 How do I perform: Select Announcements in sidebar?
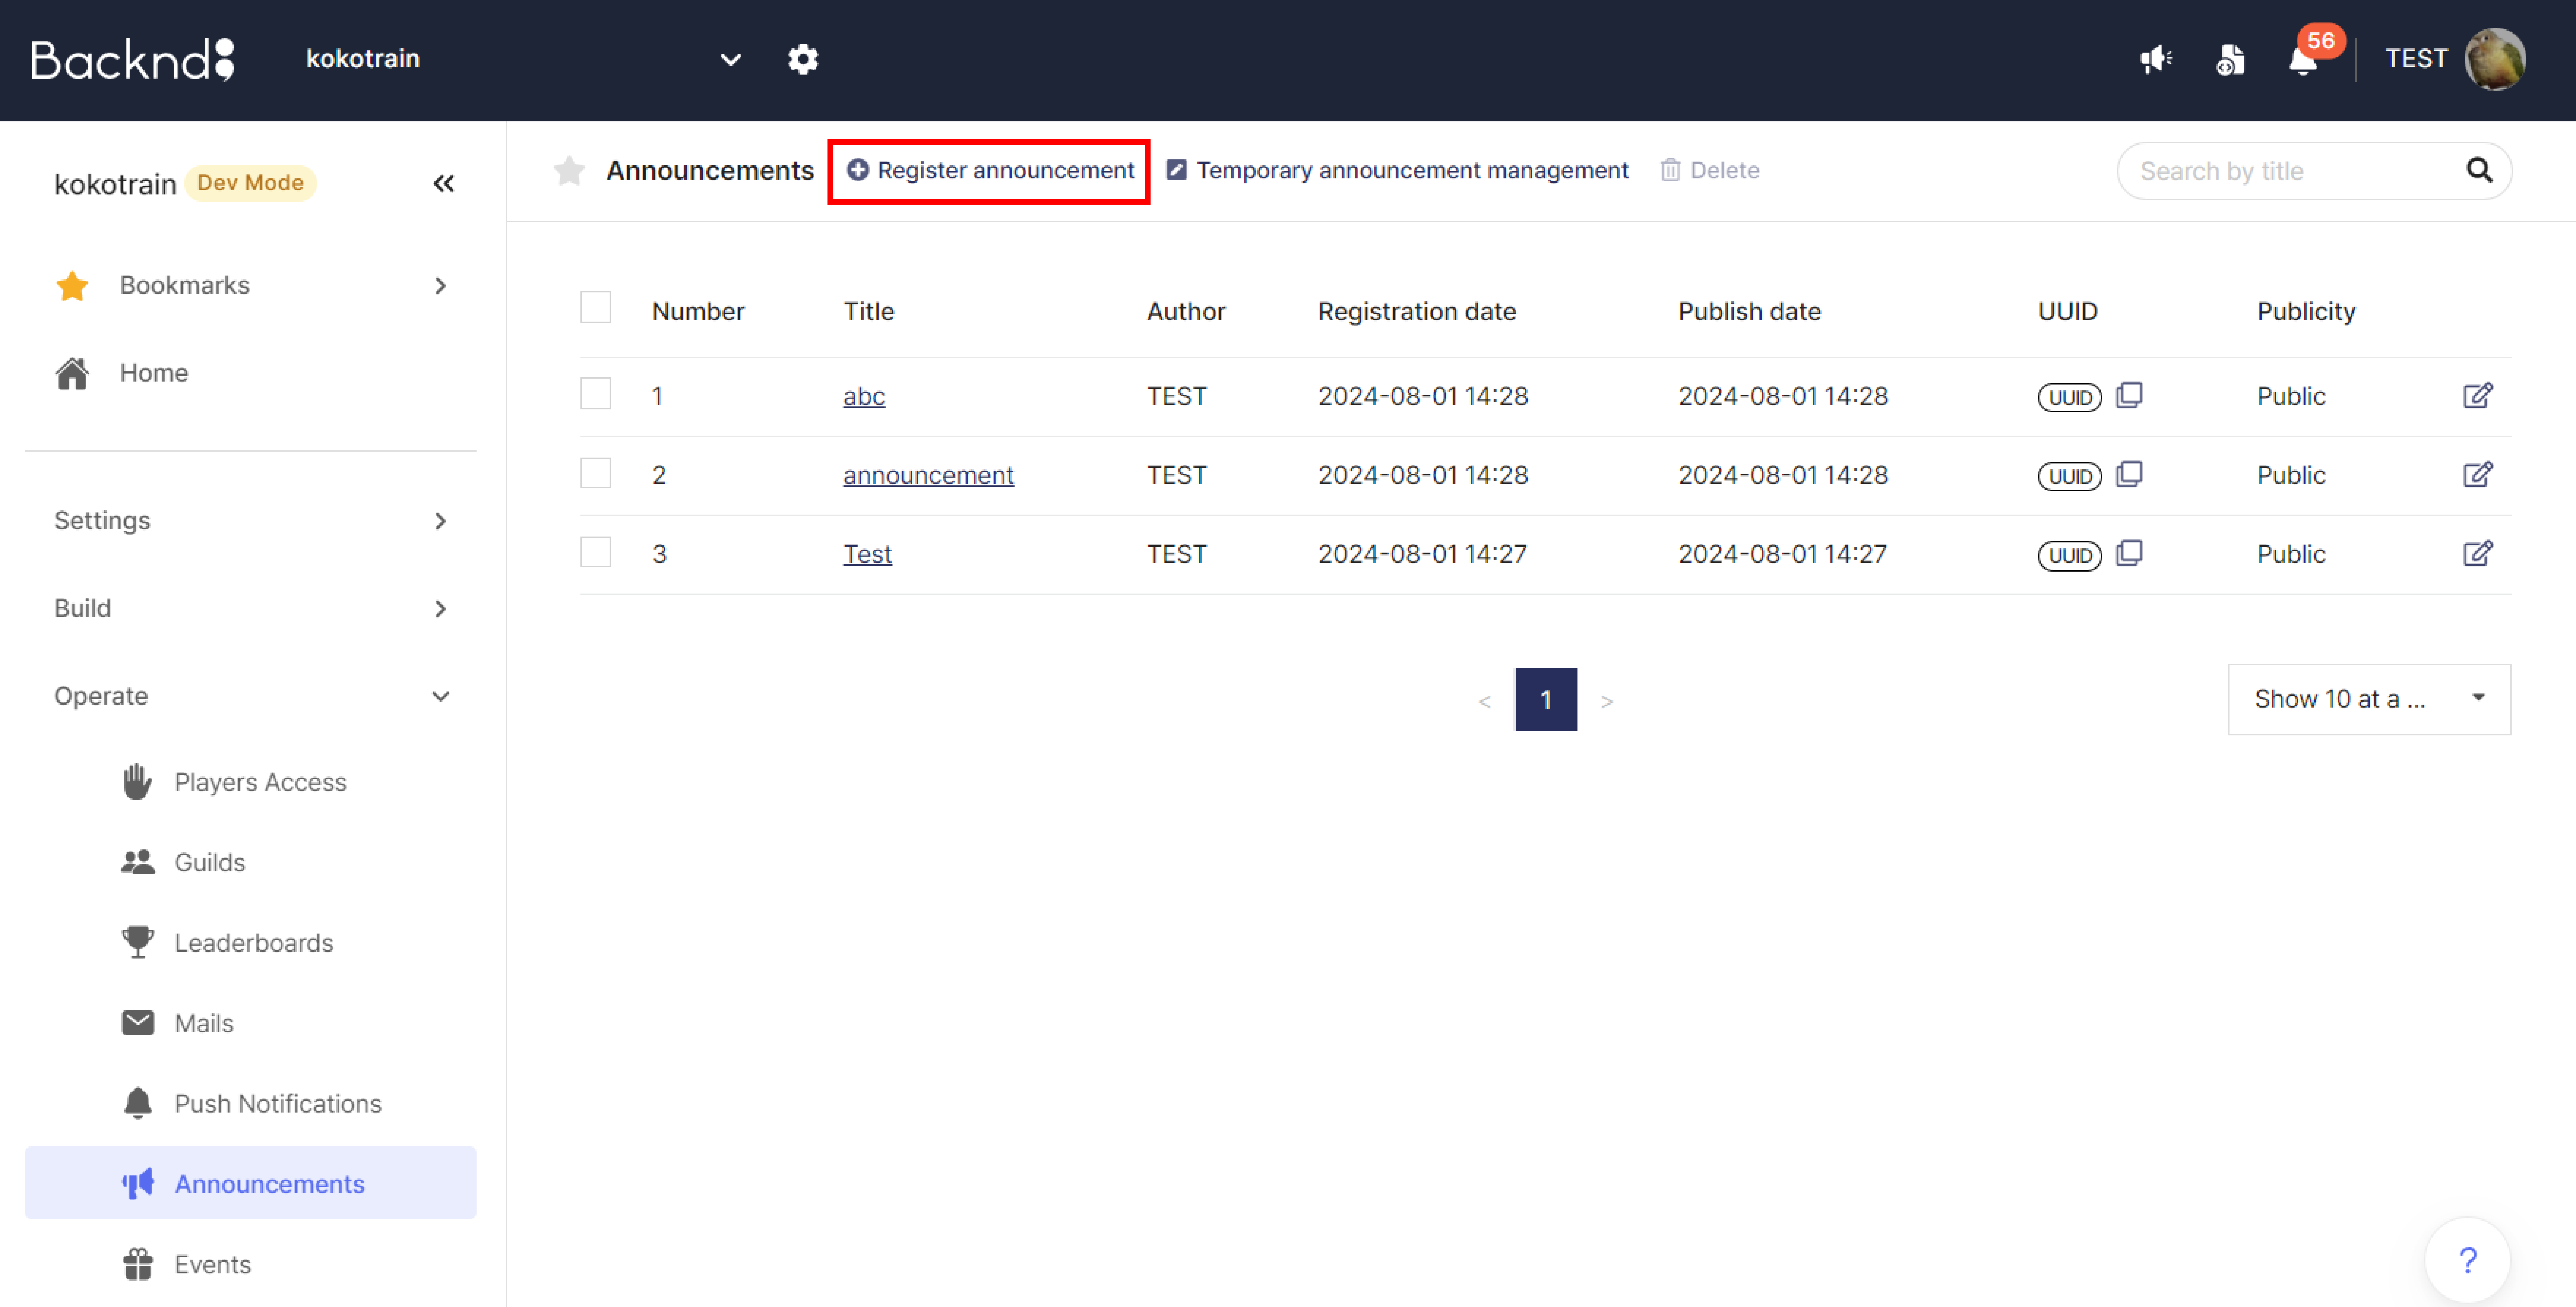point(250,1184)
